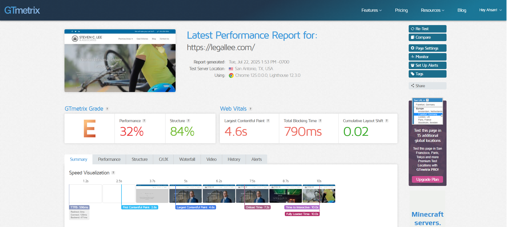Click the 4.6s LCP value

[236, 132]
